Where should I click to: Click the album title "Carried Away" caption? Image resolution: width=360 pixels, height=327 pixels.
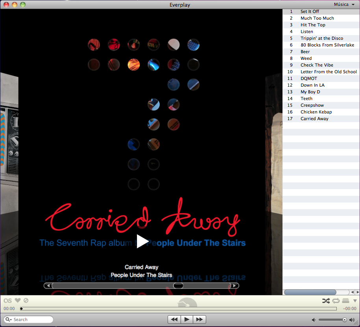coord(141,267)
